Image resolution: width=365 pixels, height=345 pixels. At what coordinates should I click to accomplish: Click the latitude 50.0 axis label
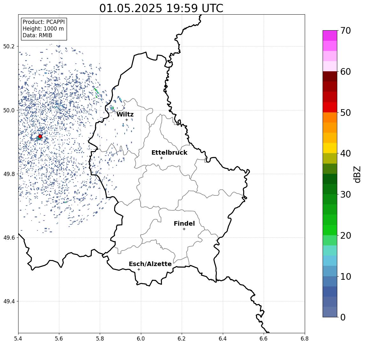(x=9, y=110)
